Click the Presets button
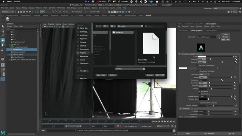Image resolution: width=242 pixels, height=136 pixels. click(x=225, y=37)
